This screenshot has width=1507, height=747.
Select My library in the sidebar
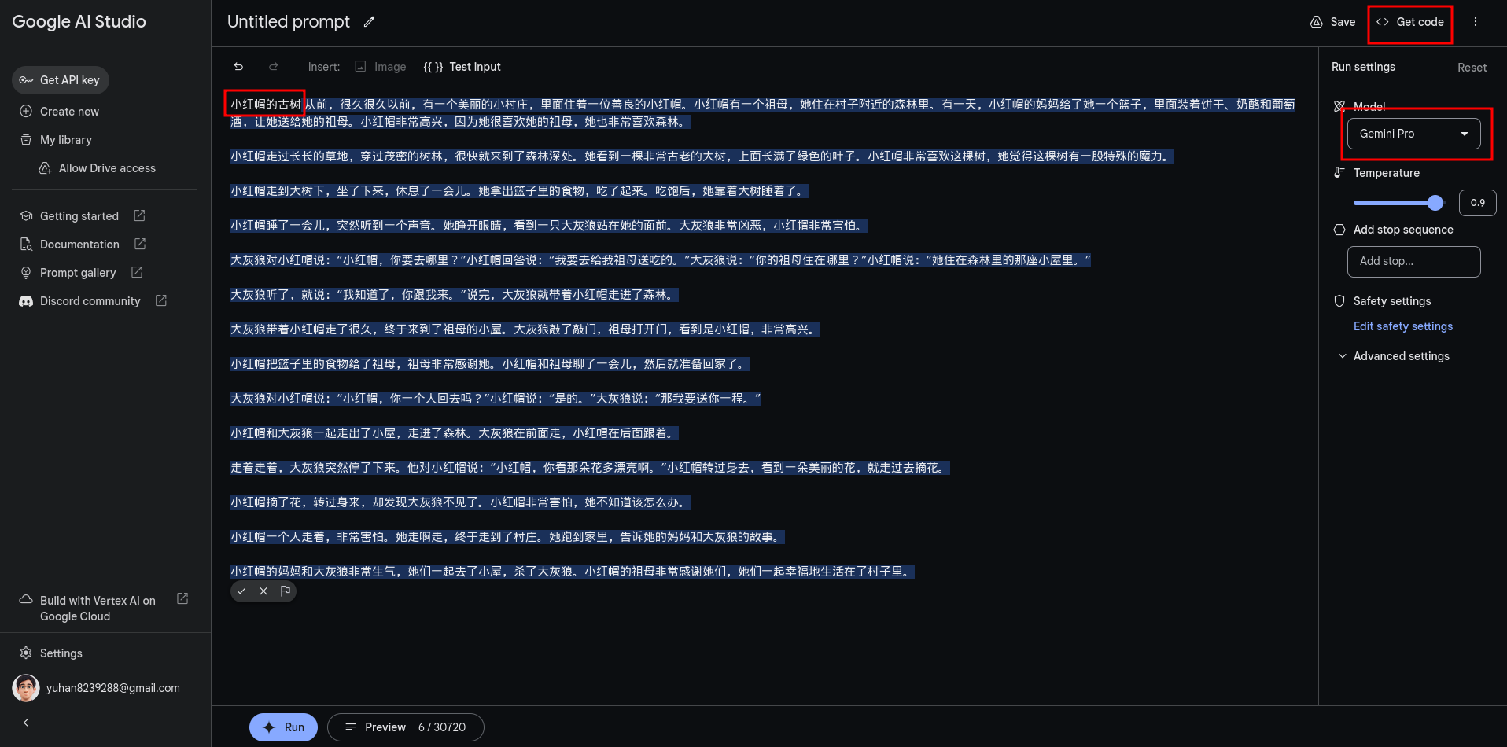pos(66,139)
